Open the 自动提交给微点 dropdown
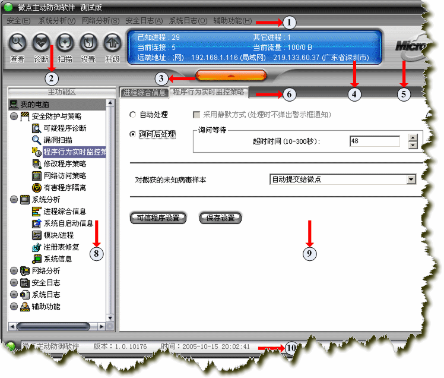Screen dimensions: 444x378 coord(410,179)
